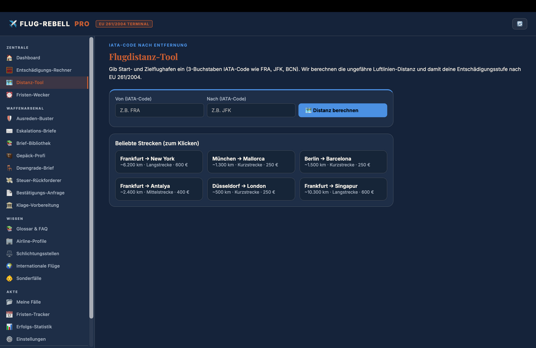Select the Frankfurt → Singapur route card

click(343, 189)
